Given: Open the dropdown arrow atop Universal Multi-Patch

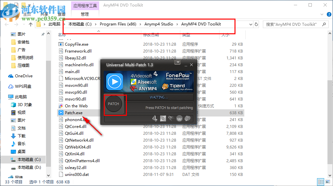Looking at the screenshot, I should coord(178,62).
